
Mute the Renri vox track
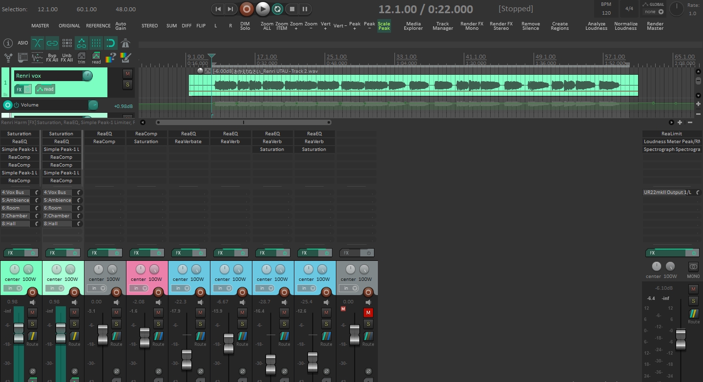click(127, 74)
